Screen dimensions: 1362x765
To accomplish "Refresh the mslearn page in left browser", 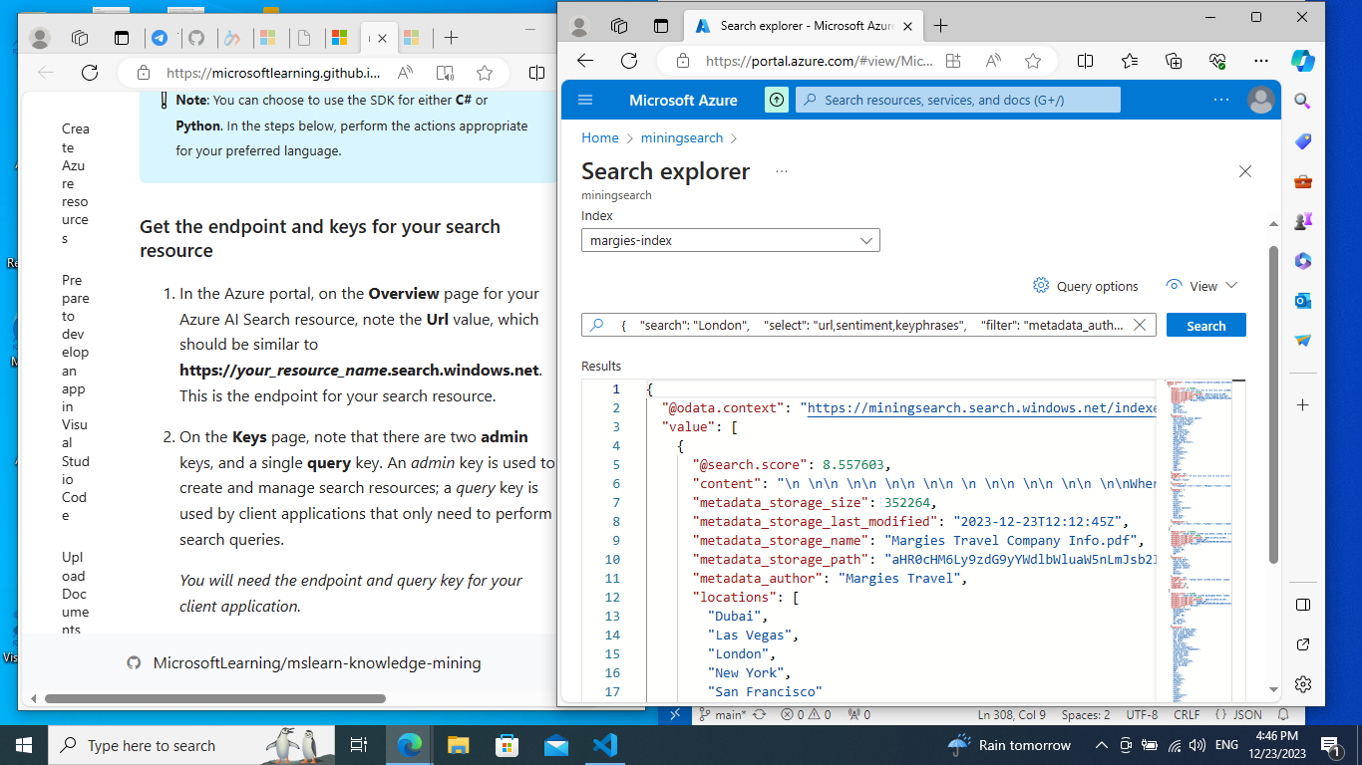I will (90, 73).
